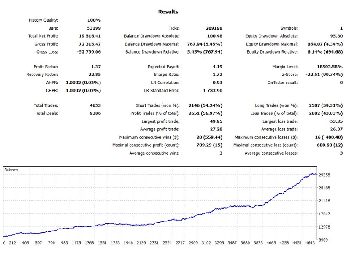Click Equity Drawdown Maximal value 854.07 (4.34%)
This screenshot has width=346, height=253.
click(x=325, y=44)
